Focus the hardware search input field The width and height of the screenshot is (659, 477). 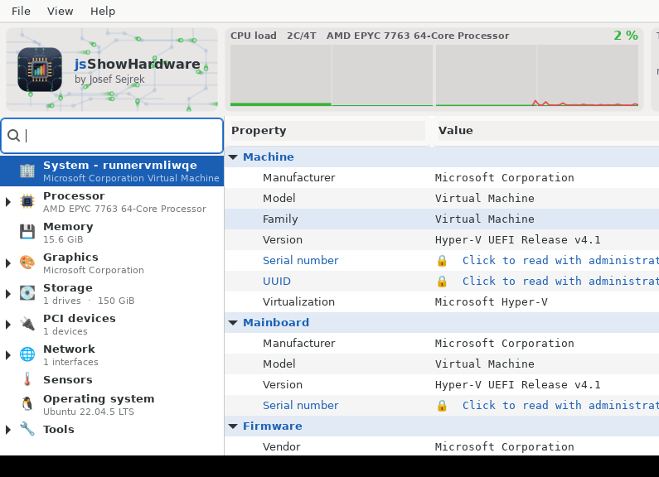pos(112,136)
